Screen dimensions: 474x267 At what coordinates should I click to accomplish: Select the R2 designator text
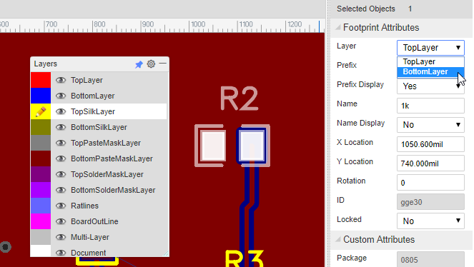(239, 99)
